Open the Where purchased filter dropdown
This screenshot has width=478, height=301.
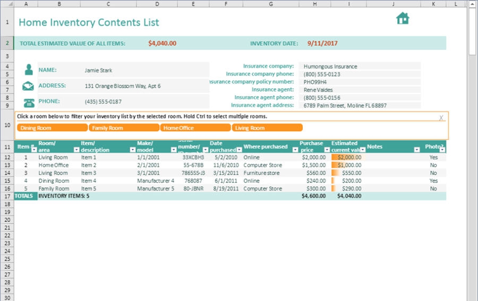point(292,150)
